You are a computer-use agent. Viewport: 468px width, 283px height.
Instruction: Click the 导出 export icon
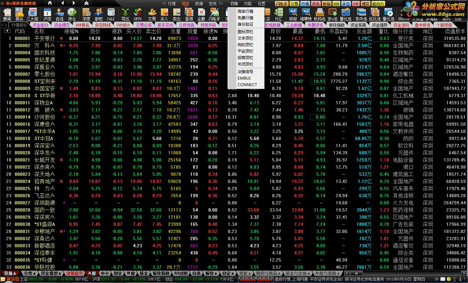point(125,15)
